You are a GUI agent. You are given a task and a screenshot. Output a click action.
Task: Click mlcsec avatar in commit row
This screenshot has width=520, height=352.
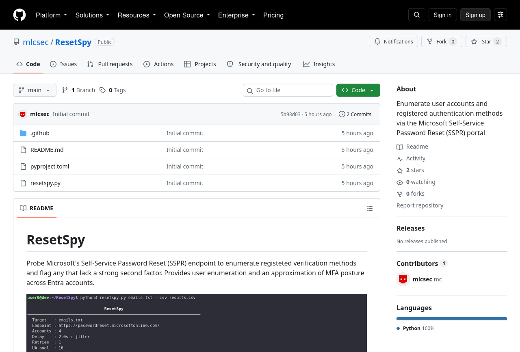point(23,114)
